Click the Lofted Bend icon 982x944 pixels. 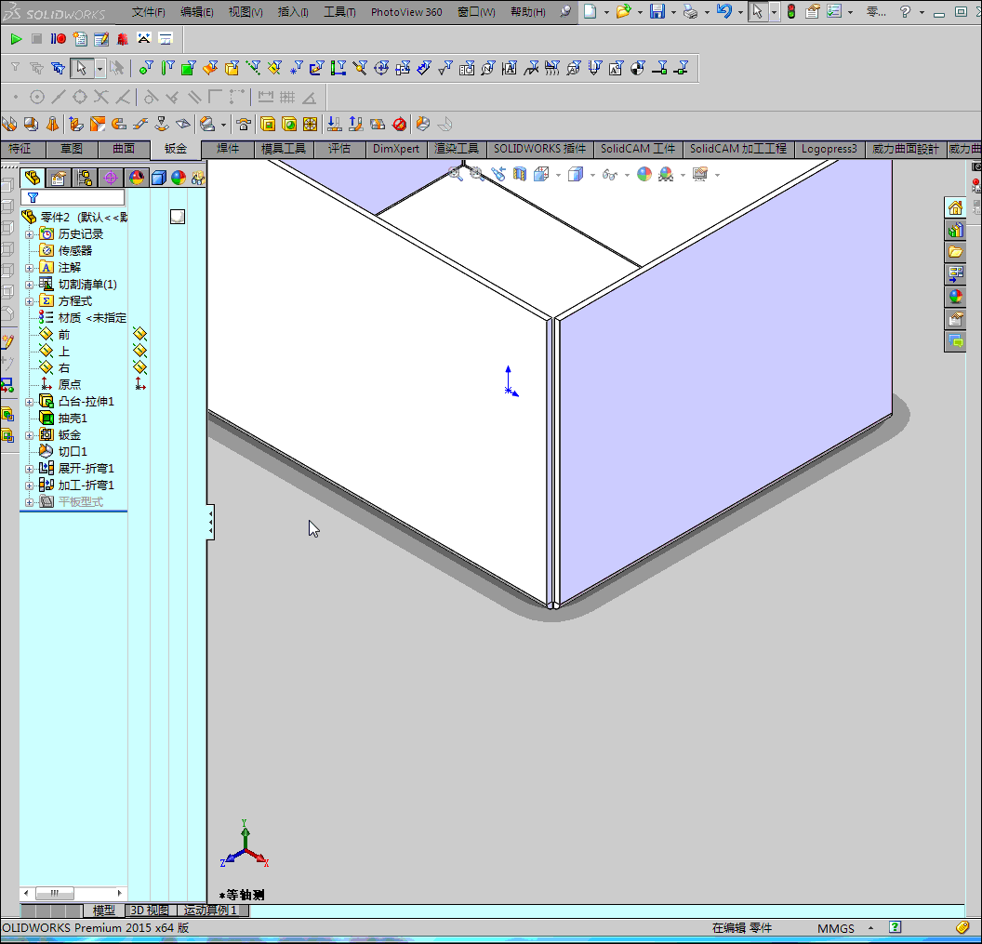point(53,124)
